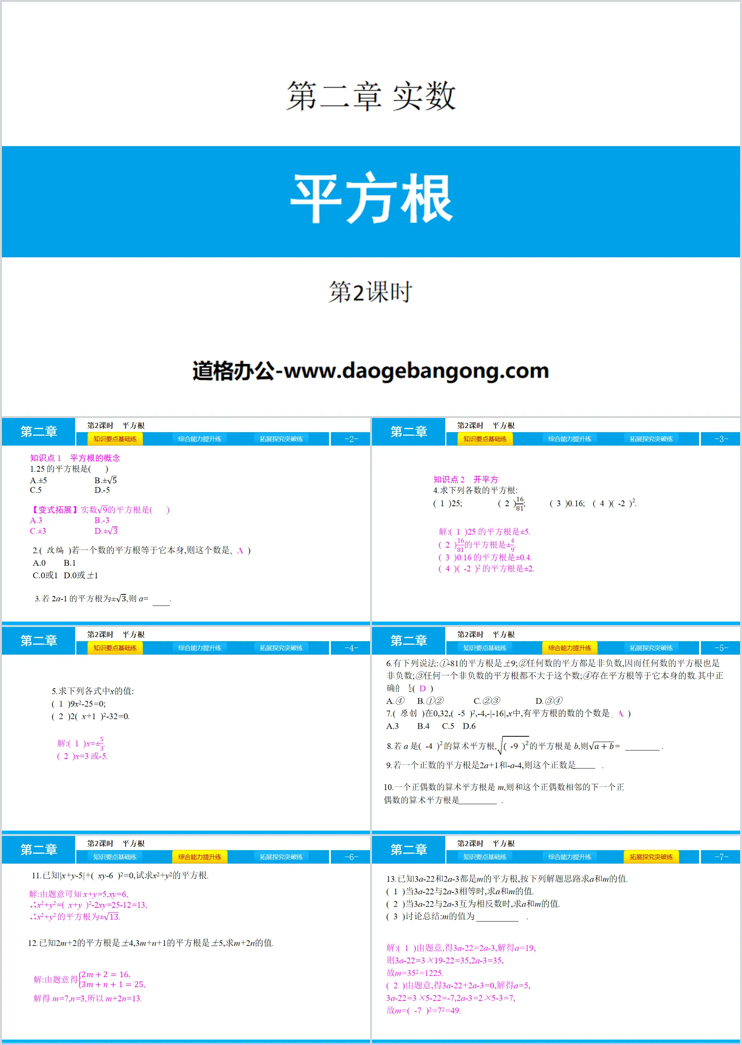Click the -7- page number badge
Viewport: 742px width, 1045px height.
[x=721, y=857]
